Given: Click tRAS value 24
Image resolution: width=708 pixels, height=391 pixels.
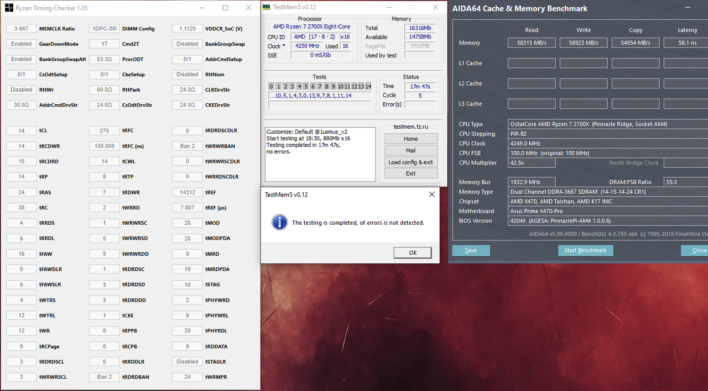Looking at the screenshot, I should pyautogui.click(x=22, y=192).
